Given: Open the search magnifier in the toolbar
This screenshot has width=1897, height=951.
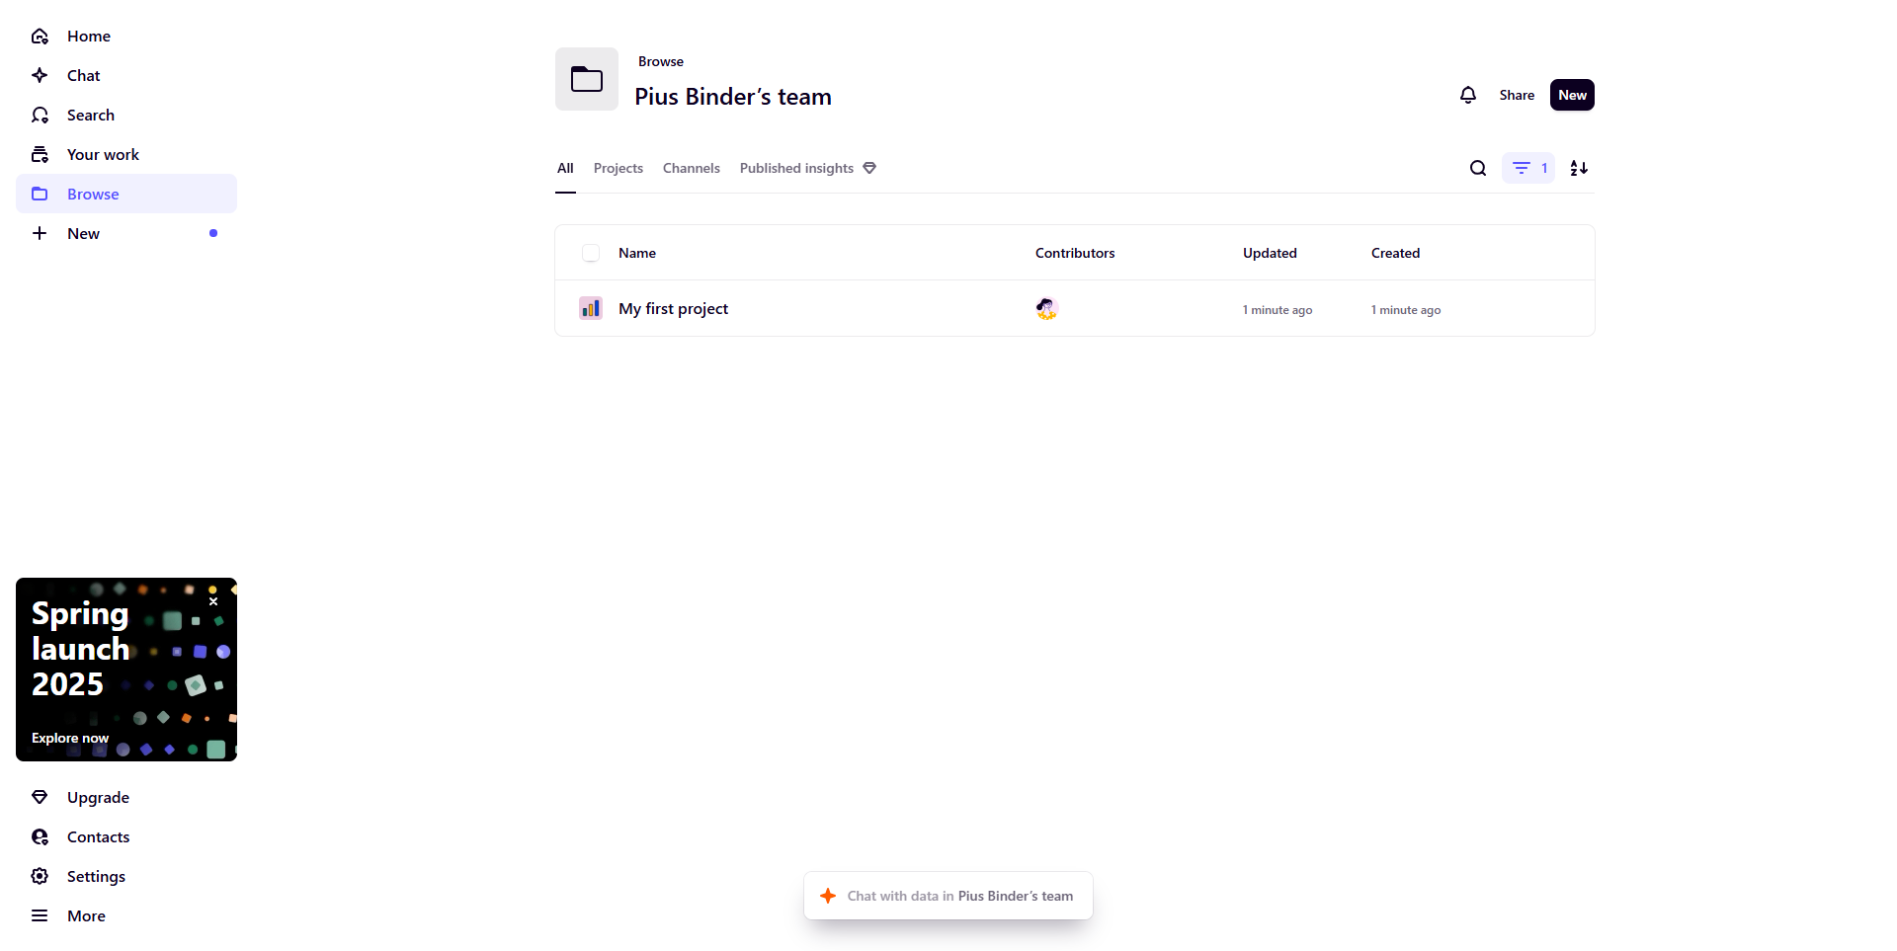Looking at the screenshot, I should pyautogui.click(x=1477, y=168).
